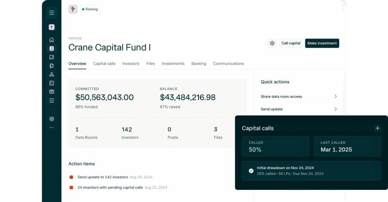
Task: Click the Raising status badge
Action: click(x=90, y=9)
